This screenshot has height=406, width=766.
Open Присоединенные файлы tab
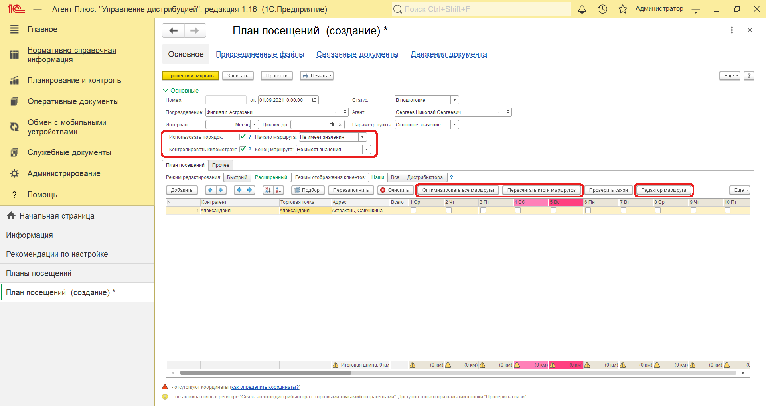[x=260, y=54]
